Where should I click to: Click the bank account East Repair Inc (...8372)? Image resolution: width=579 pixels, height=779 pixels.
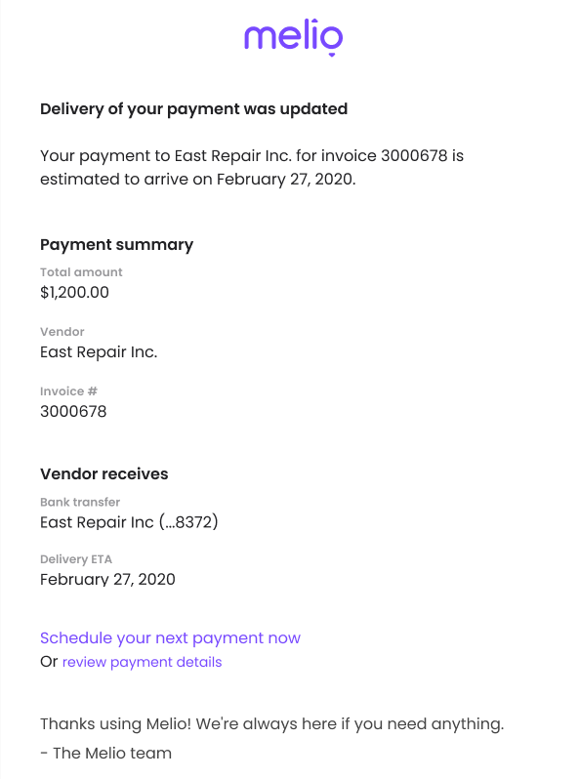point(129,522)
